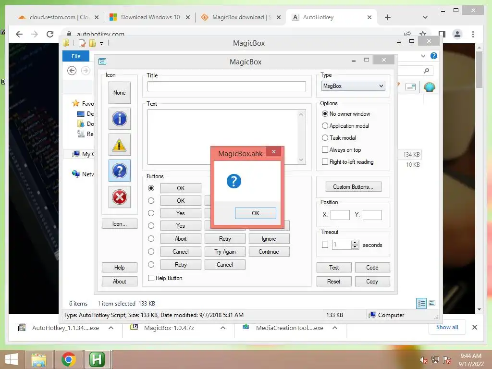
Task: Expand Explorer ribbon chevron
Action: tap(423, 56)
